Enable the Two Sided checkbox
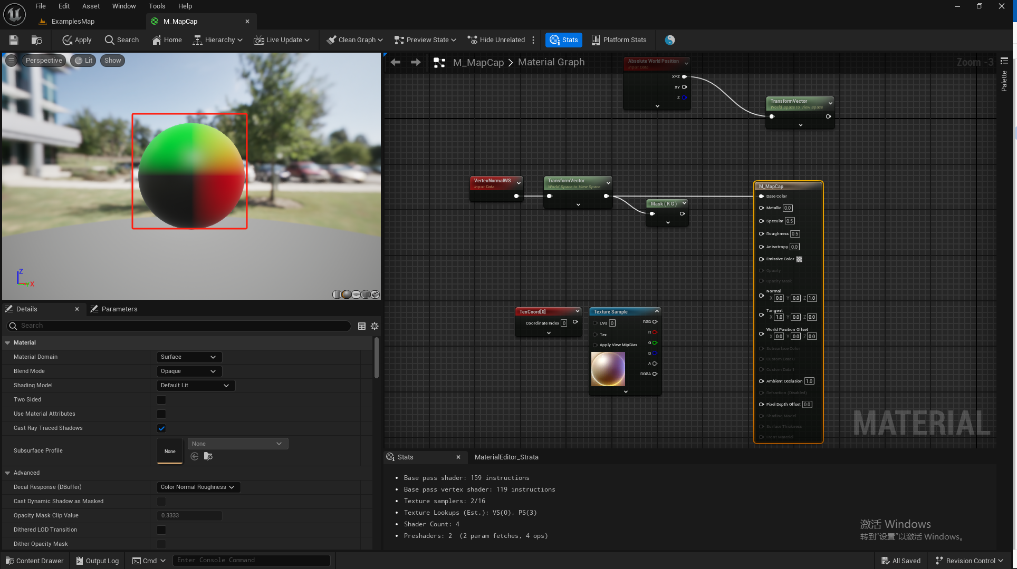 [x=161, y=400]
